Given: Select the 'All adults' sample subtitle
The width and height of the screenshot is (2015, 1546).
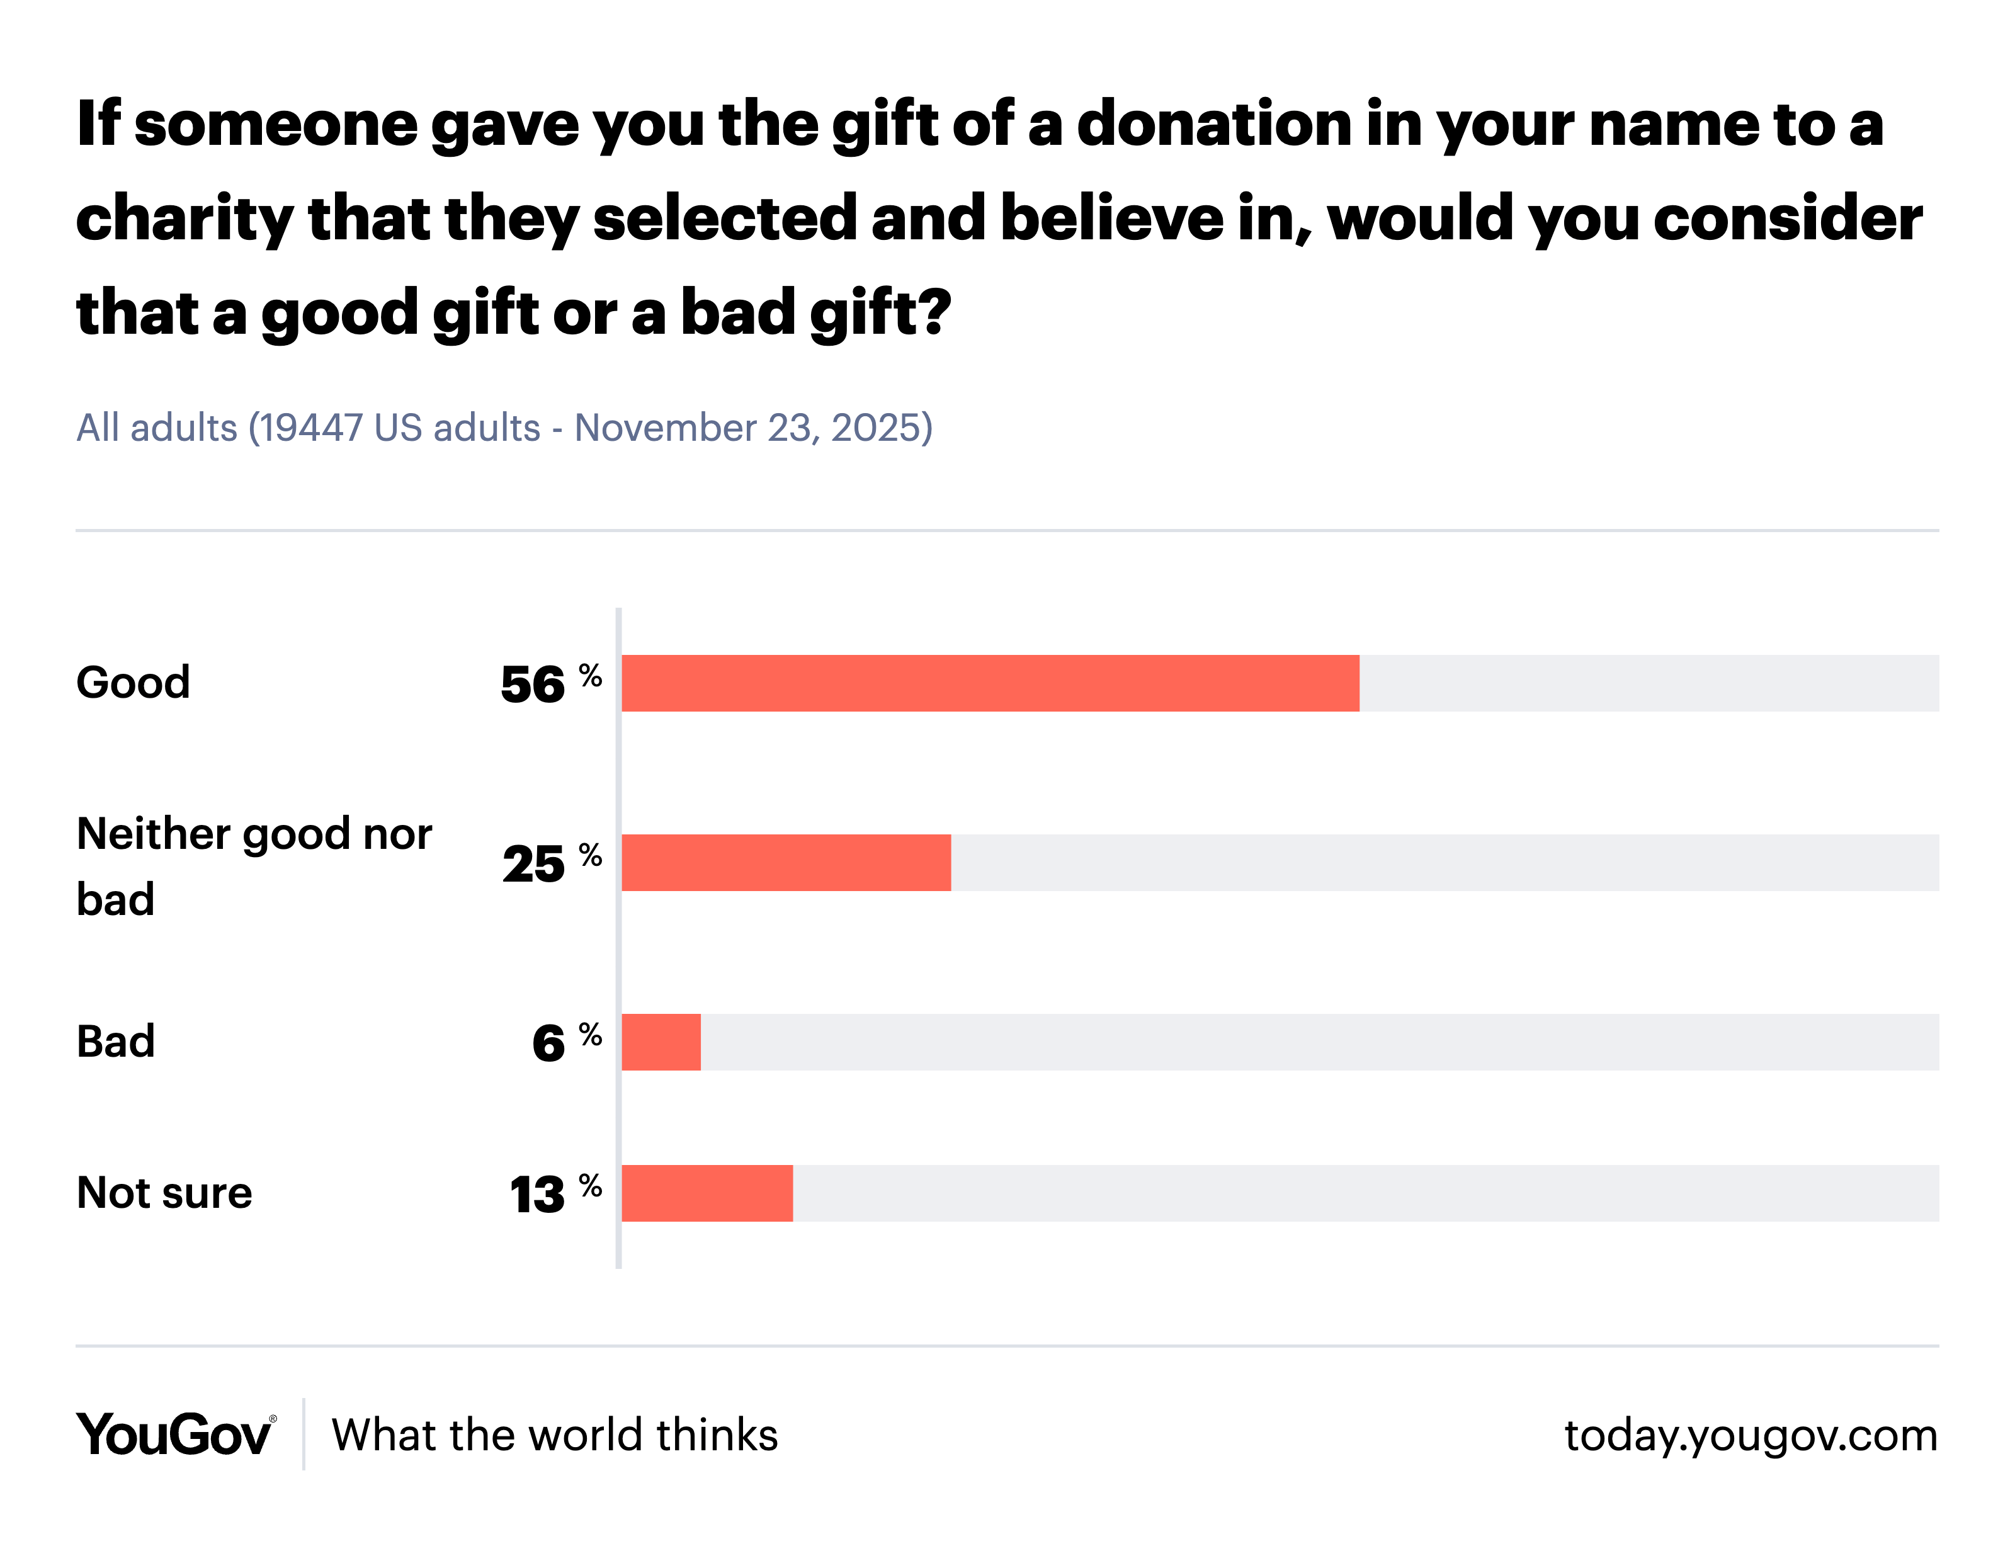Looking at the screenshot, I should [x=504, y=428].
